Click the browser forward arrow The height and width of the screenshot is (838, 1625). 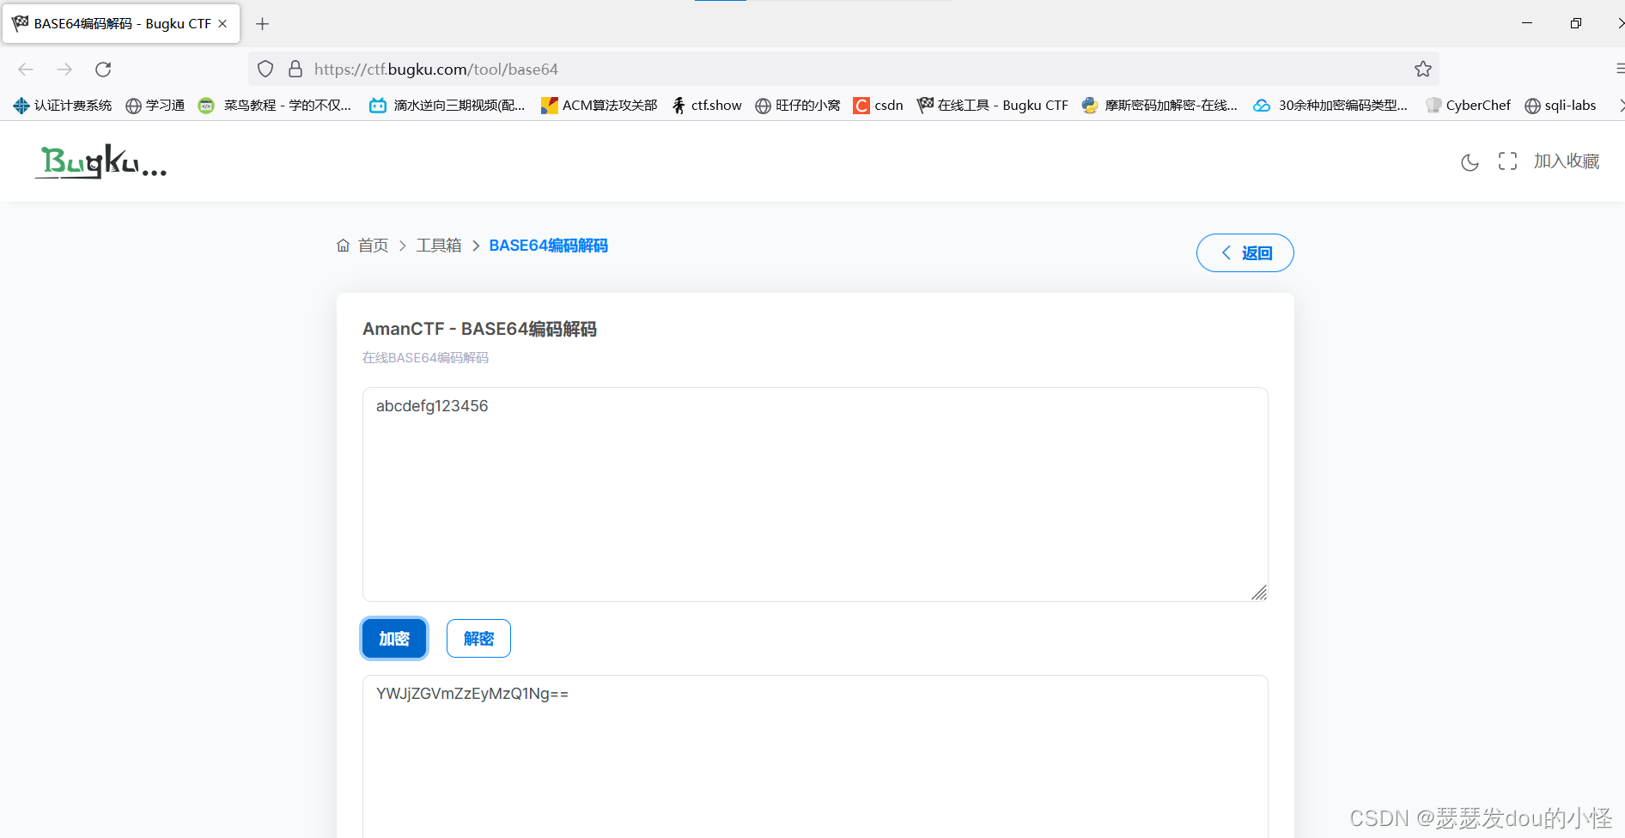pos(64,70)
